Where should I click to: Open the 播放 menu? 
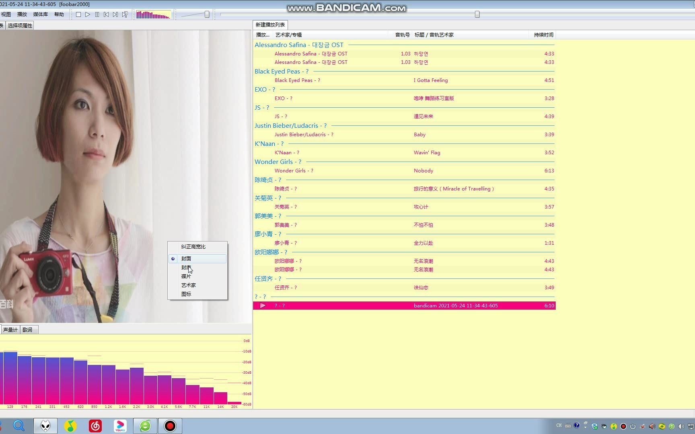[x=22, y=14]
